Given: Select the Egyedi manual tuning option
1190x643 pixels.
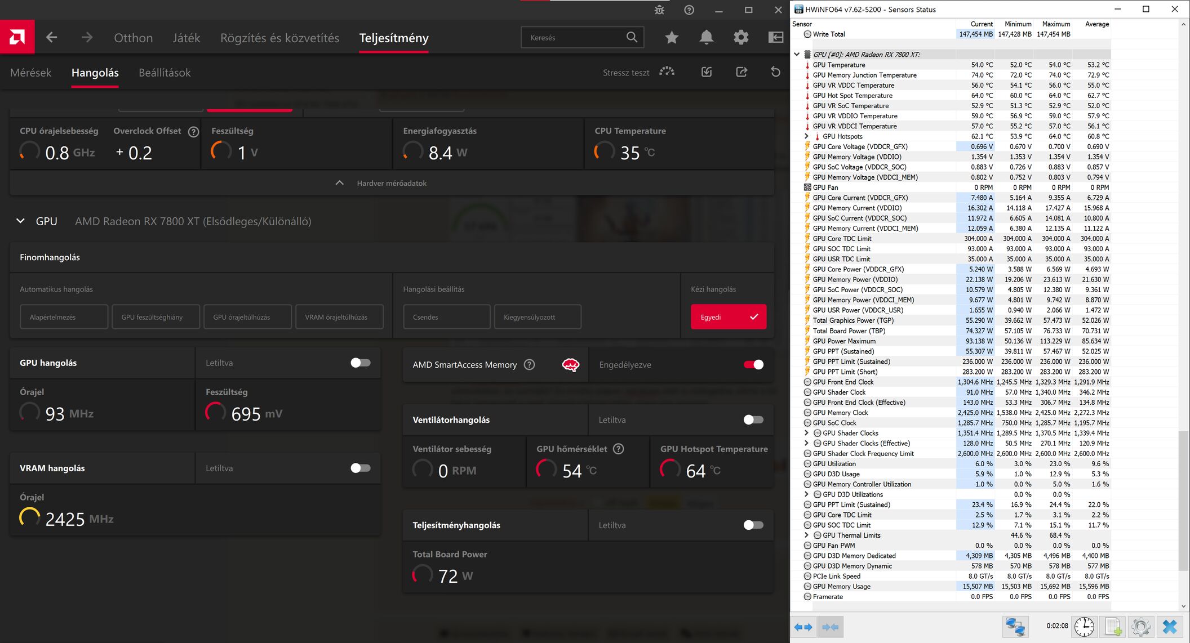Looking at the screenshot, I should [x=729, y=317].
